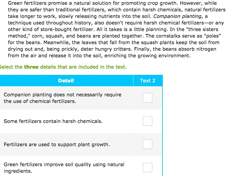
Task: Click the bold word 'three' in the instructions
Action: pyautogui.click(x=31, y=67)
